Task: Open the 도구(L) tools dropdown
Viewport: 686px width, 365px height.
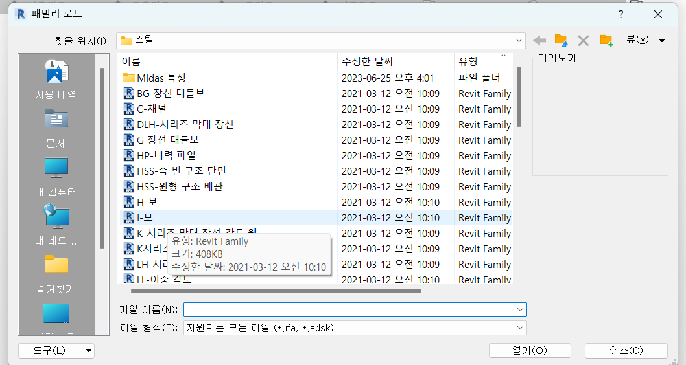Action: (56, 351)
